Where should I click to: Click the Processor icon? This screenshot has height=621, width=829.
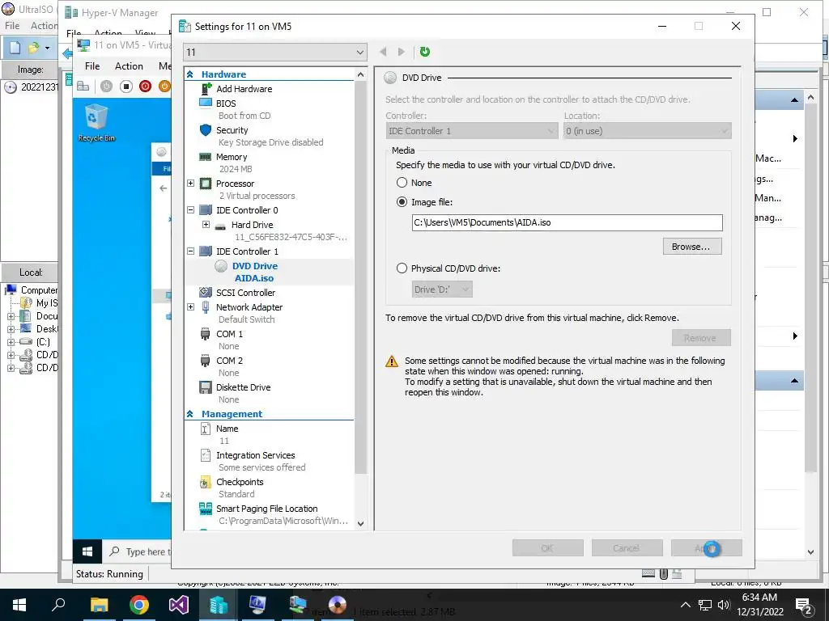(x=206, y=184)
